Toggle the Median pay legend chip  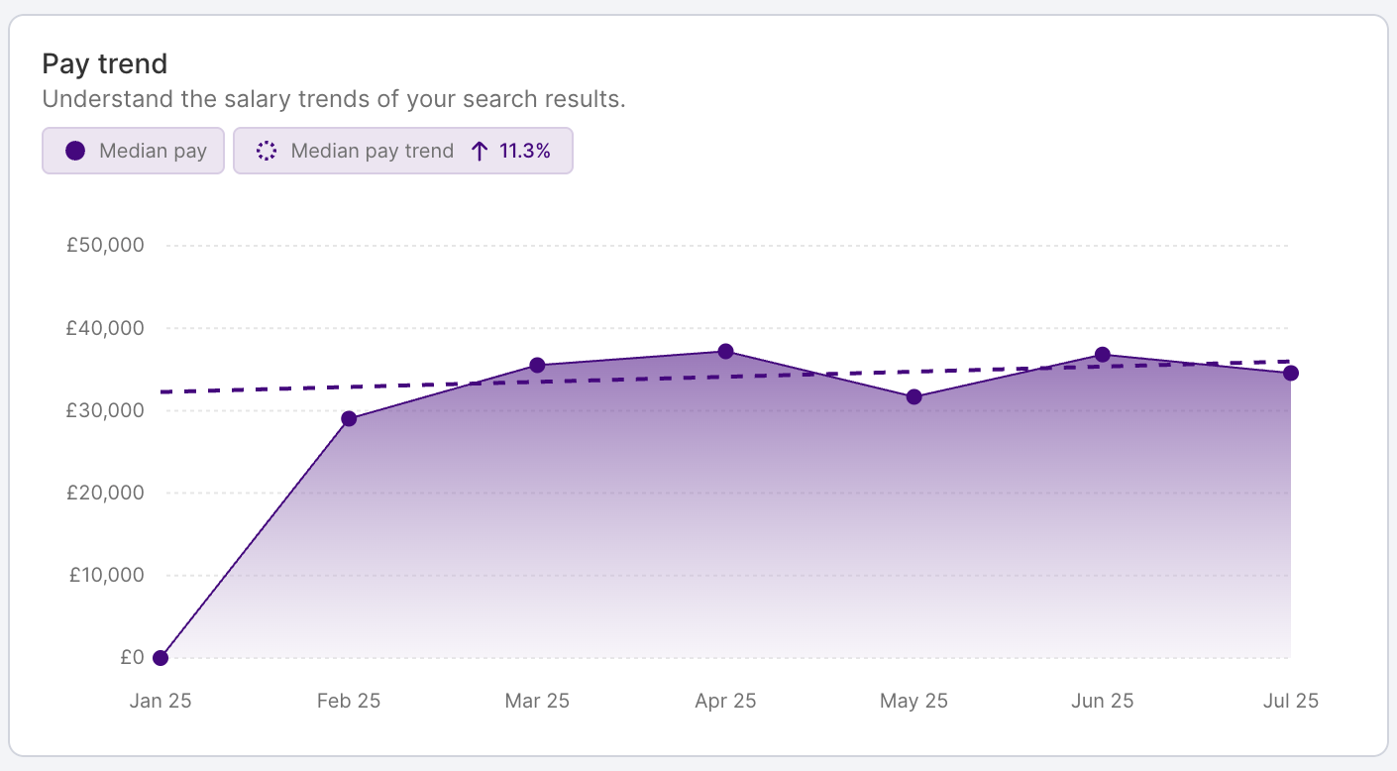pos(133,151)
